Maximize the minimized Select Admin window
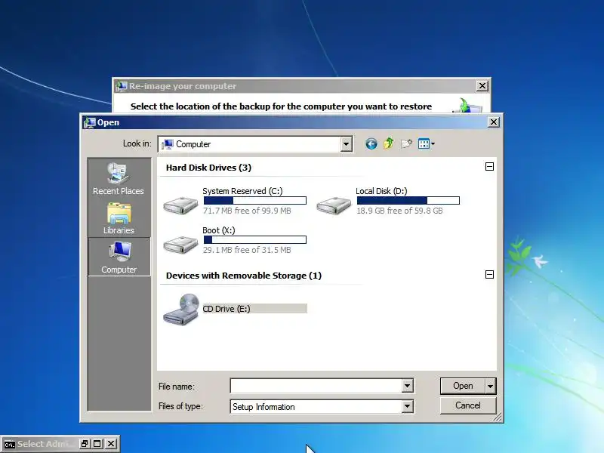 point(97,444)
